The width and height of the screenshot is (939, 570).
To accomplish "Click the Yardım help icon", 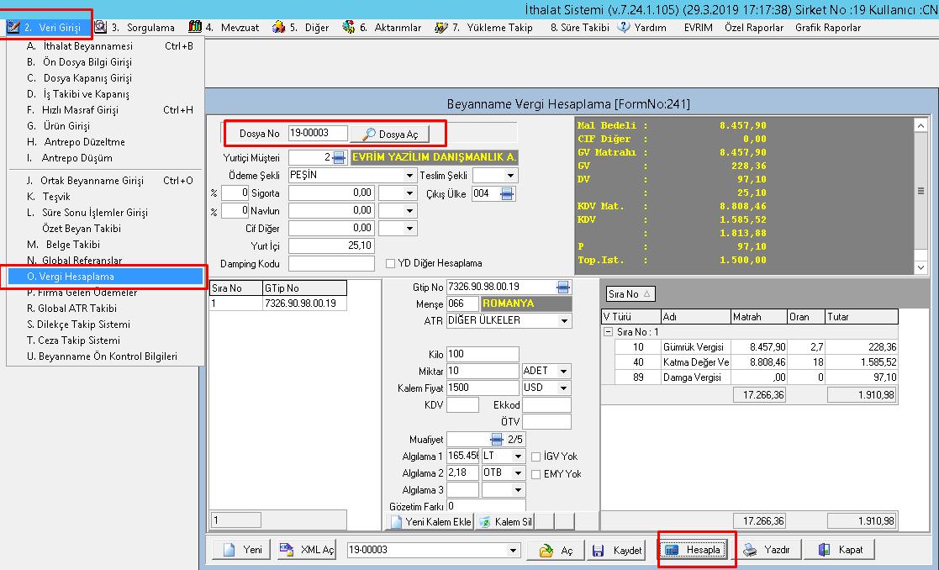I will pos(624,27).
